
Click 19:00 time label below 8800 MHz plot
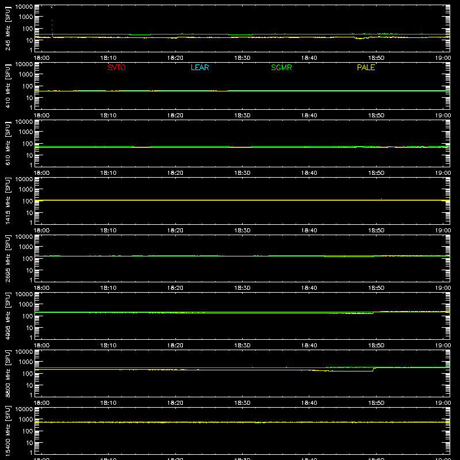pos(443,403)
